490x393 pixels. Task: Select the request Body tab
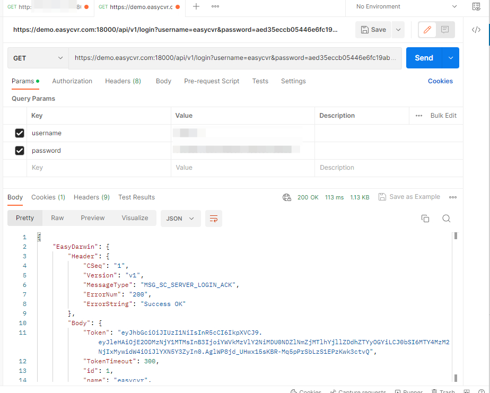click(x=163, y=81)
